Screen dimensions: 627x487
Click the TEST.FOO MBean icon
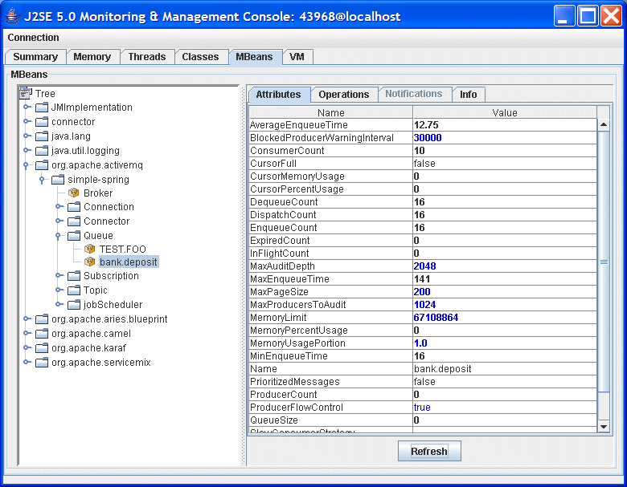coord(89,249)
